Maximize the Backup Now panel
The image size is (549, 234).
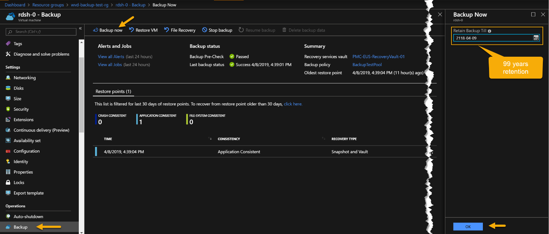533,14
